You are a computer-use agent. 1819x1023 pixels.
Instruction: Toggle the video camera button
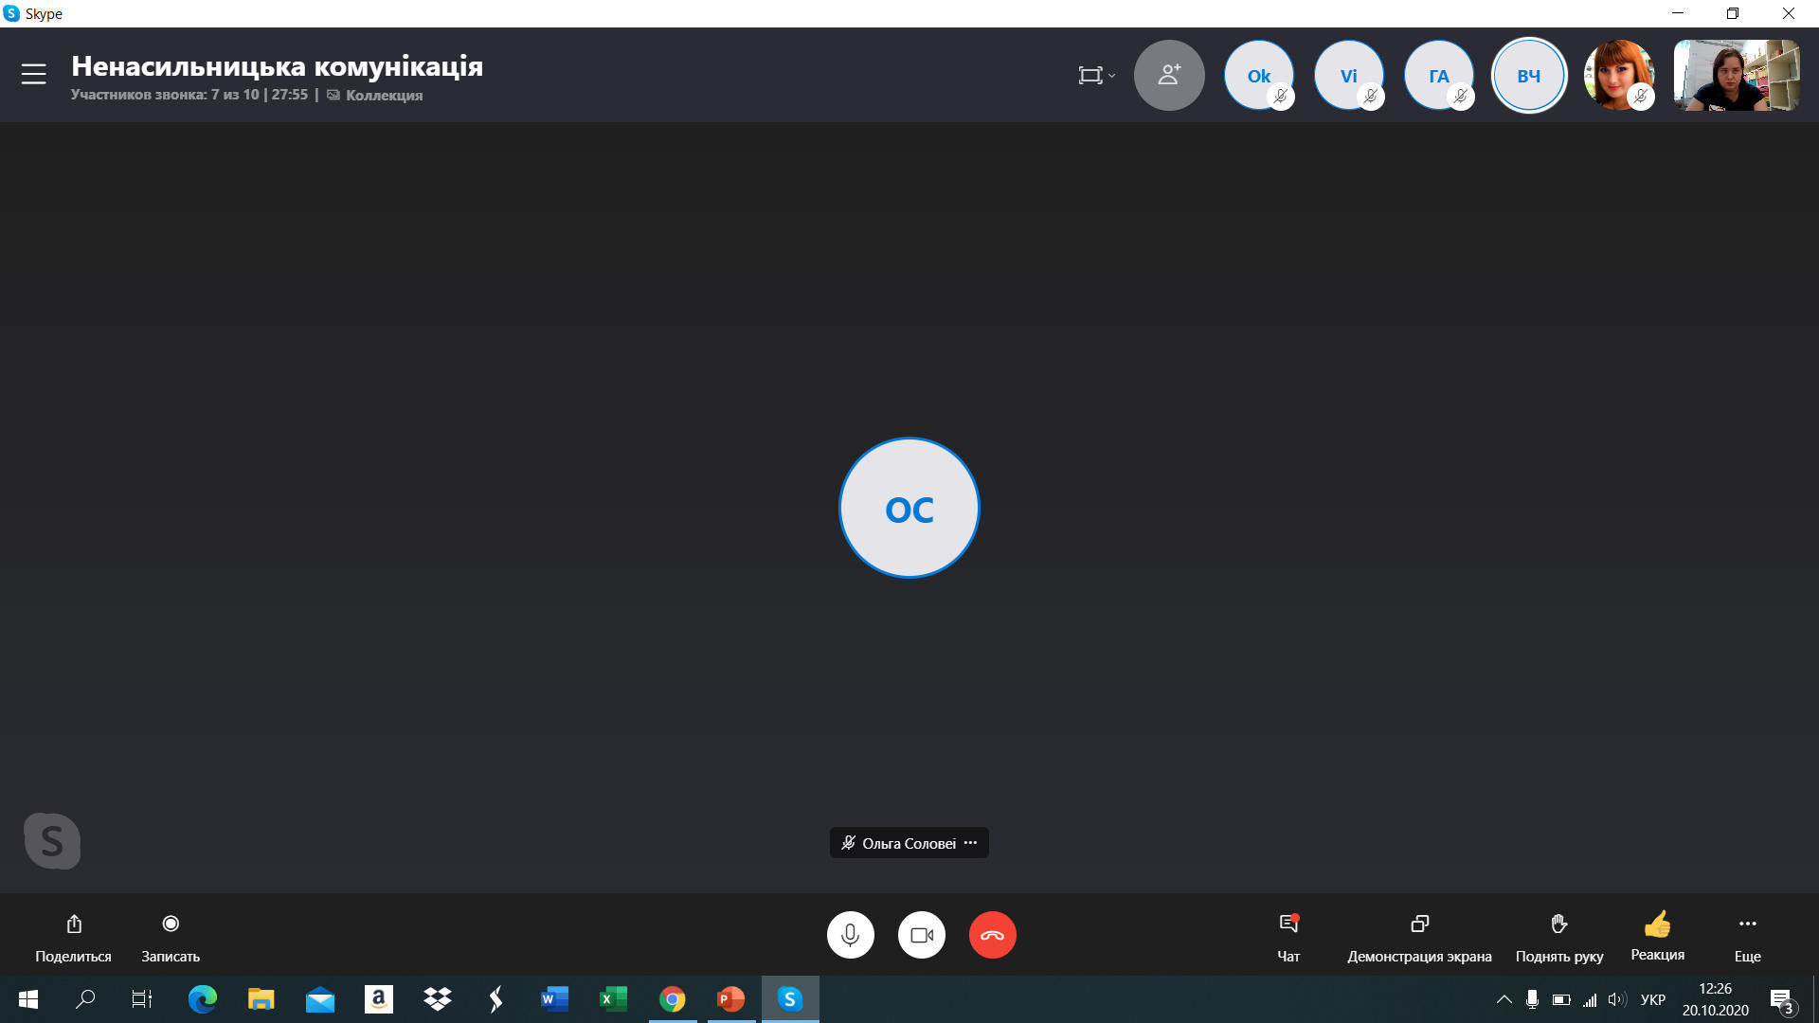922,935
